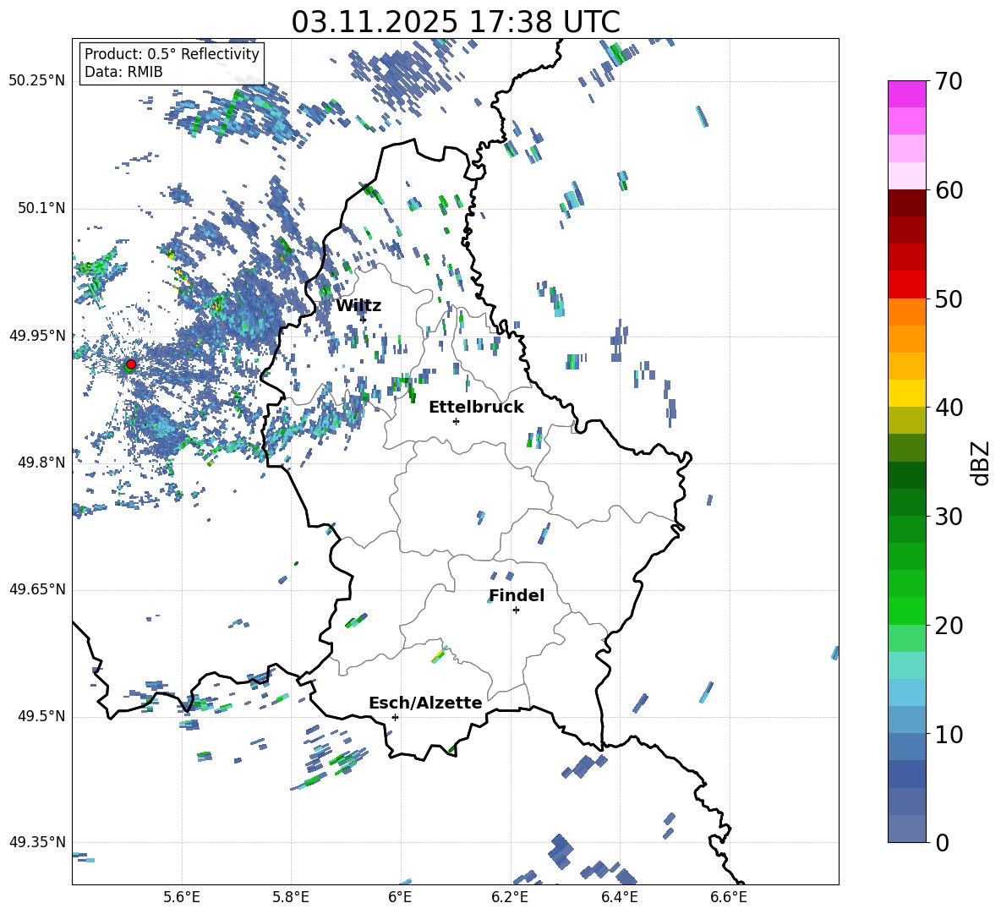Click the 6°E longitude label
Image resolution: width=1001 pixels, height=914 pixels.
click(x=400, y=897)
